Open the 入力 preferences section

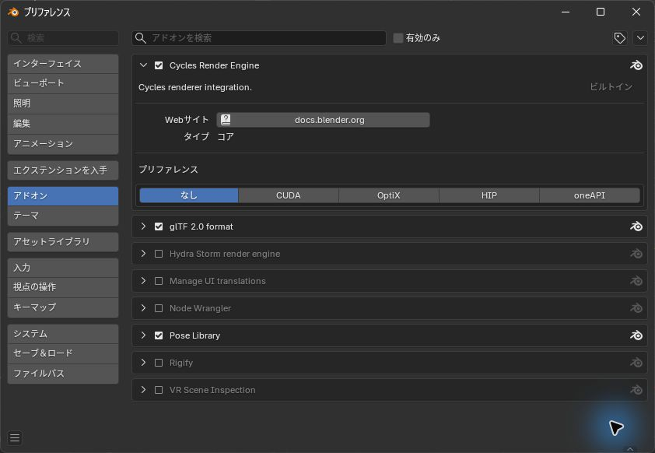(63, 268)
